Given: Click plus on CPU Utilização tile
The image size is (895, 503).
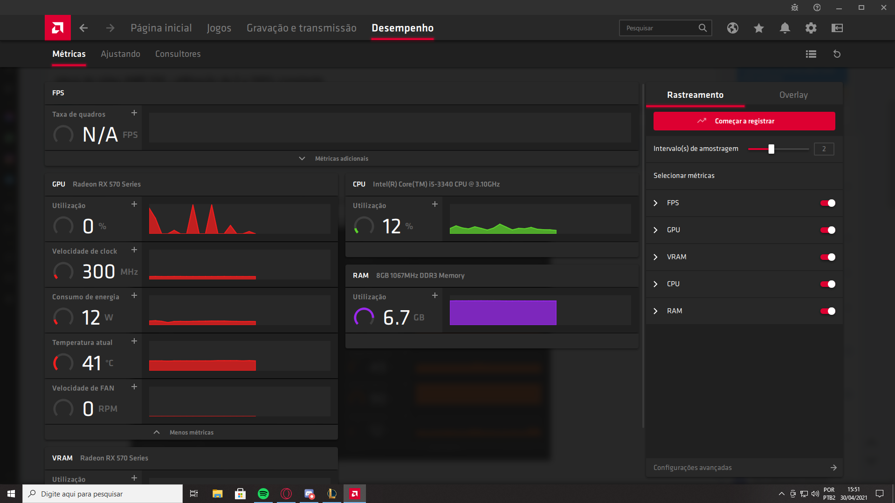Looking at the screenshot, I should click(435, 204).
